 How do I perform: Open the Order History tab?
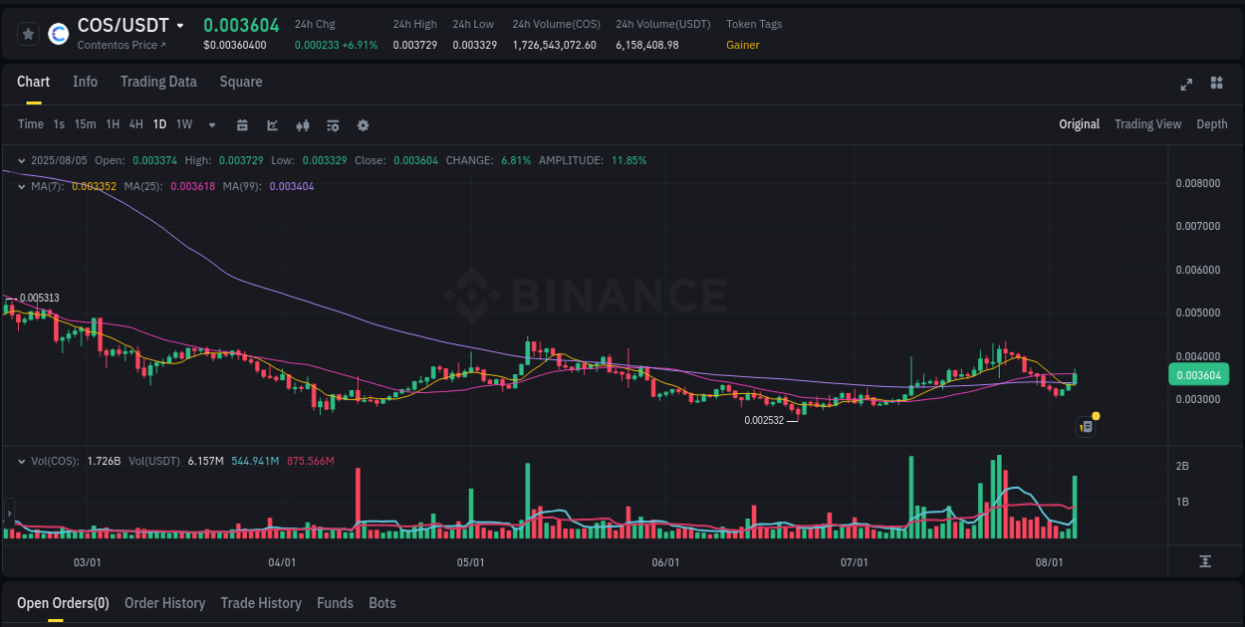coord(164,603)
